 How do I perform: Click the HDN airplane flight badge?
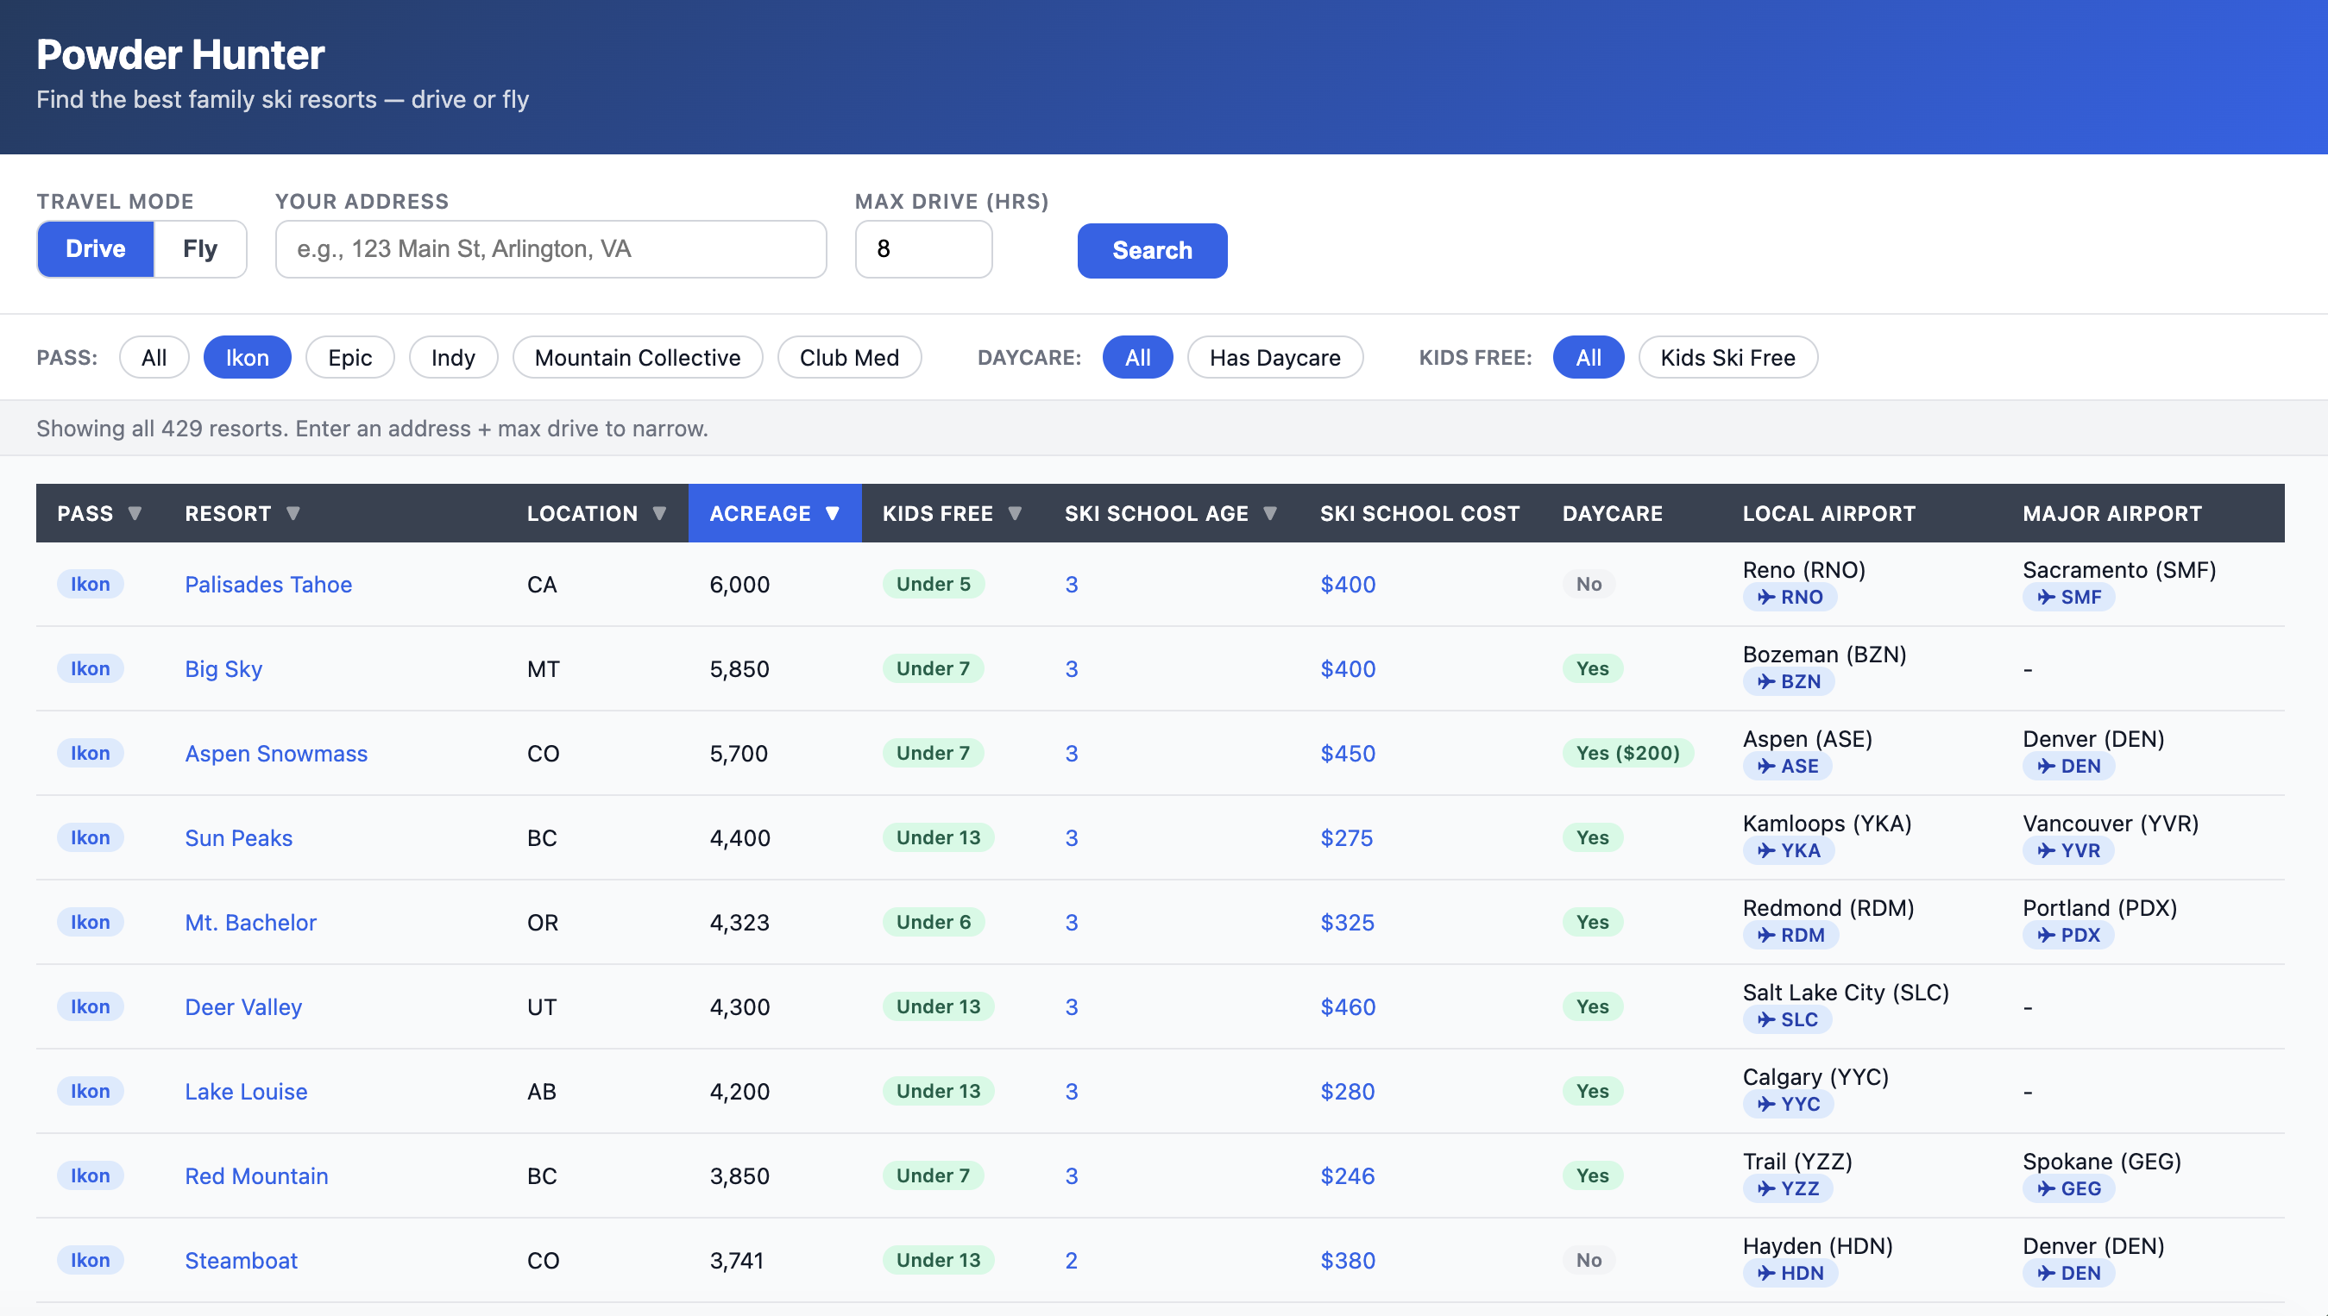1790,1273
